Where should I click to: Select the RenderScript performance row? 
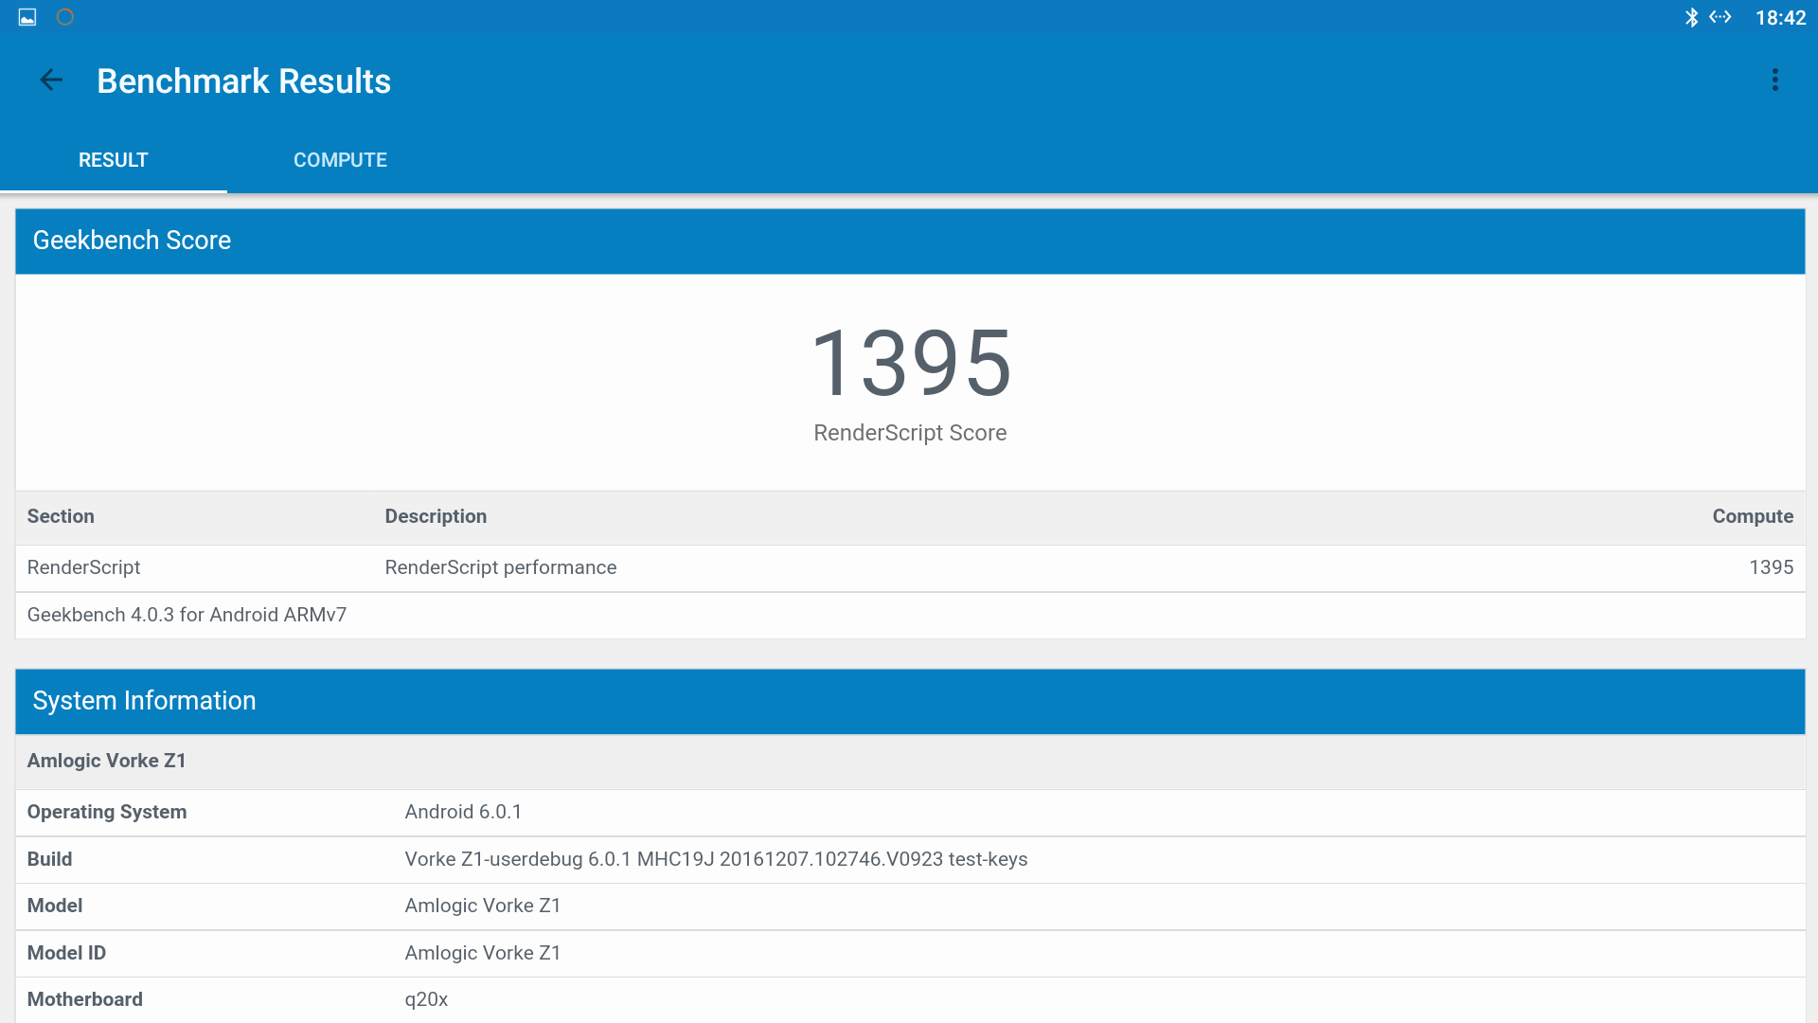click(x=500, y=567)
